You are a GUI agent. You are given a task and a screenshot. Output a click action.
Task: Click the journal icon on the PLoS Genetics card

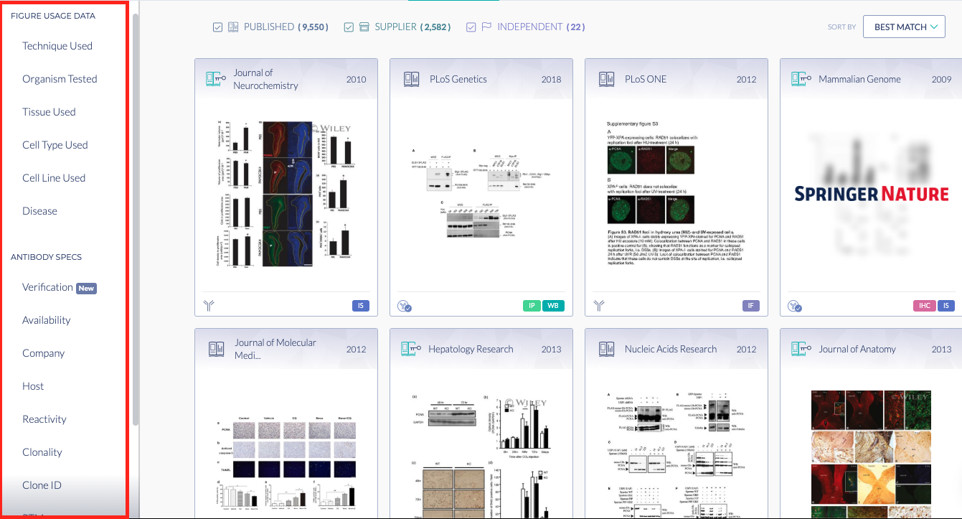point(411,79)
